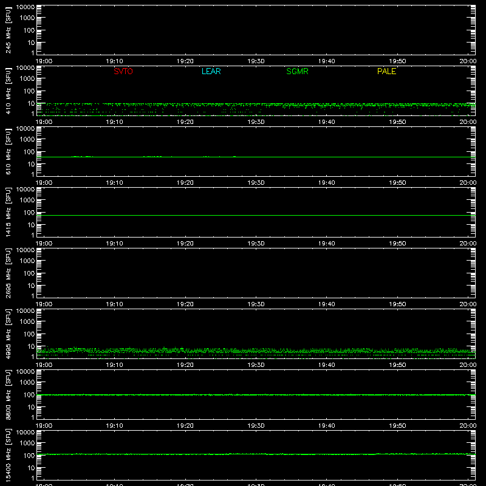Select the 8800 MHz [SFU] axis title

pos(8,394)
